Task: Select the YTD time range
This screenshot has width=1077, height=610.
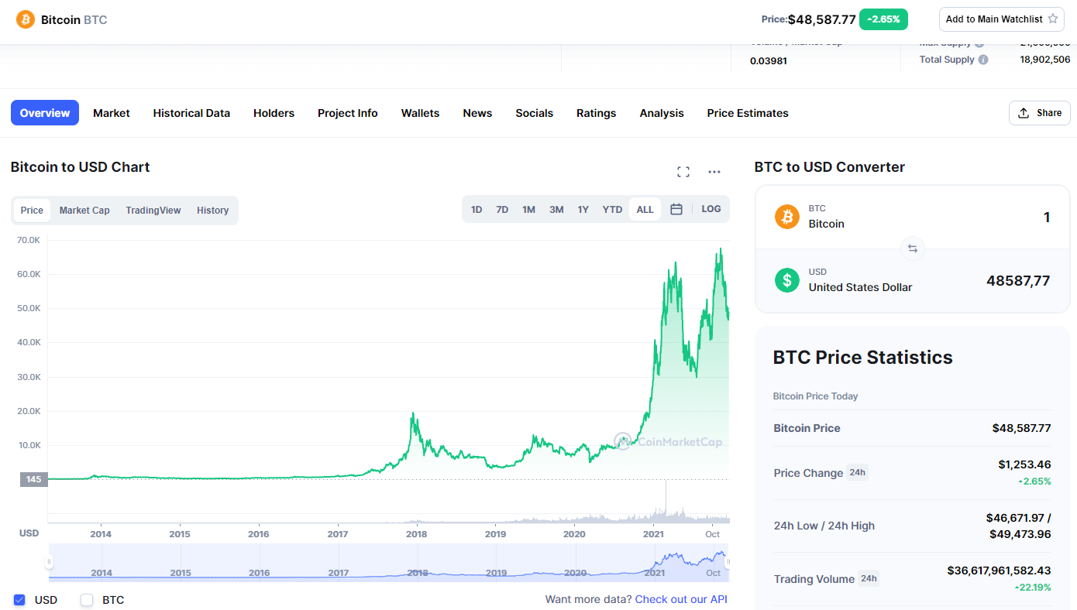Action: pos(612,210)
